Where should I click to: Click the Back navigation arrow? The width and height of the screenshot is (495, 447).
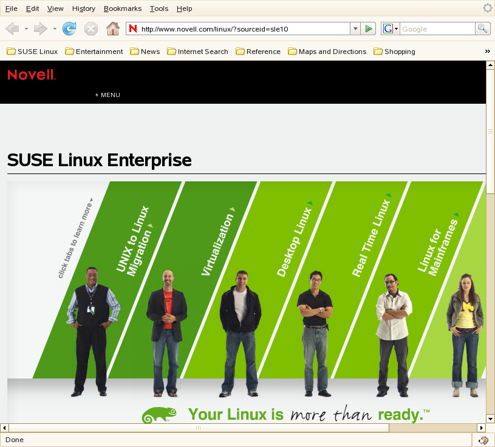coord(13,29)
